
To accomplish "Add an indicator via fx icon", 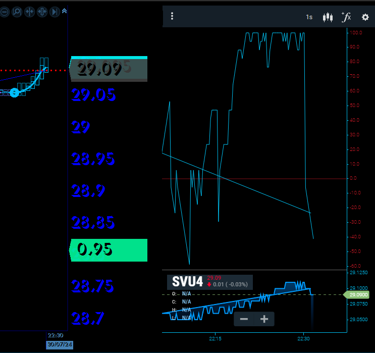I will 346,17.
